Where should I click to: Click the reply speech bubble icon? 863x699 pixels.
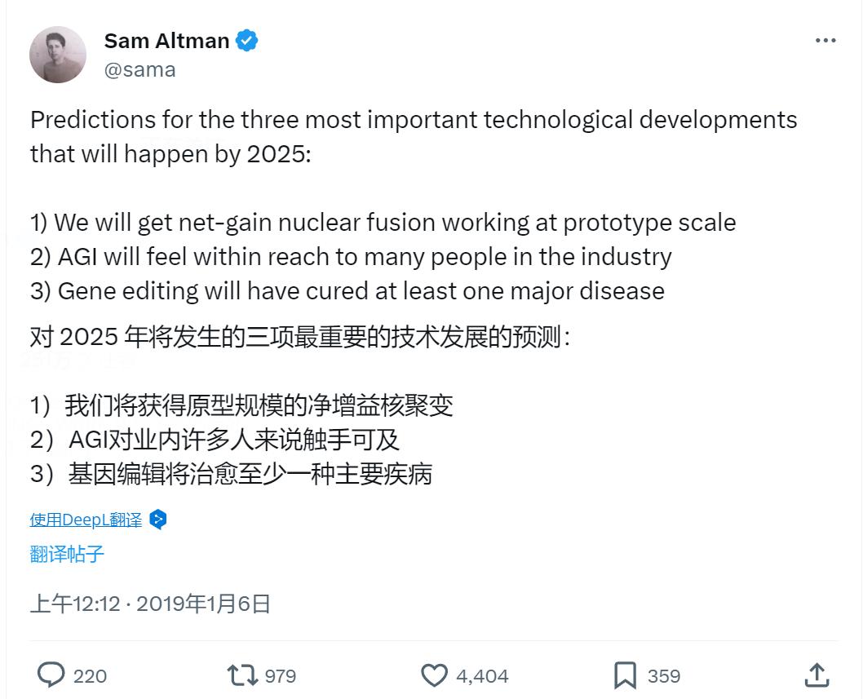point(51,675)
